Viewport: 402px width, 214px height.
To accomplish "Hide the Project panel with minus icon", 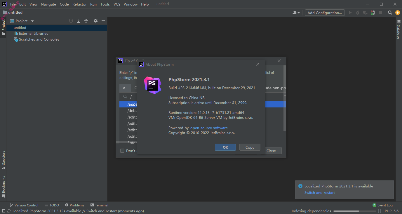I will click(103, 21).
